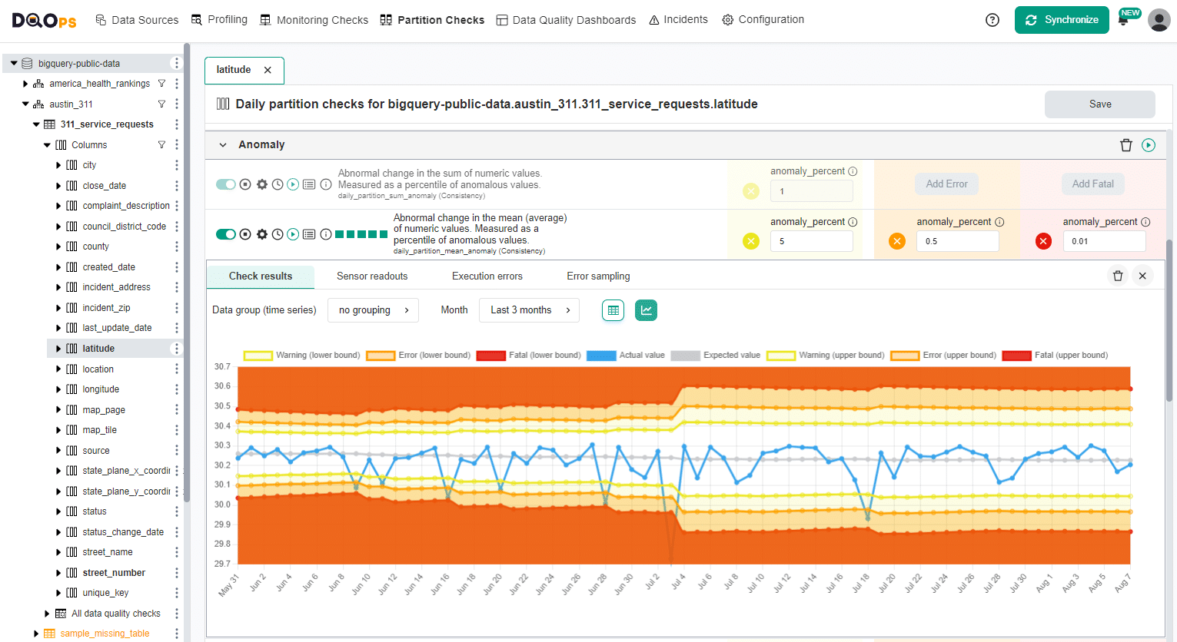This screenshot has width=1177, height=642.
Task: Run the daily_partition_mean_anomaly check
Action: [293, 234]
